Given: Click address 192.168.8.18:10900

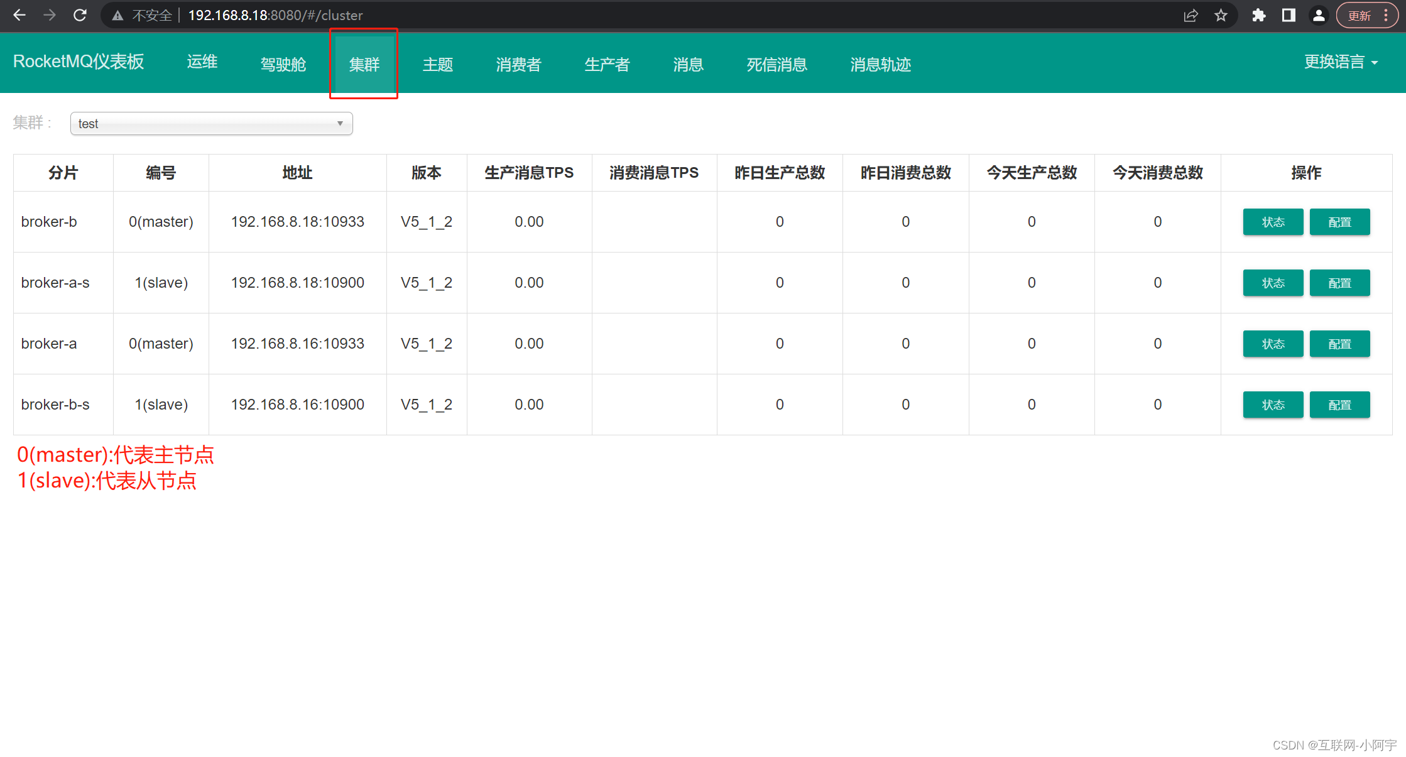Looking at the screenshot, I should click(298, 283).
